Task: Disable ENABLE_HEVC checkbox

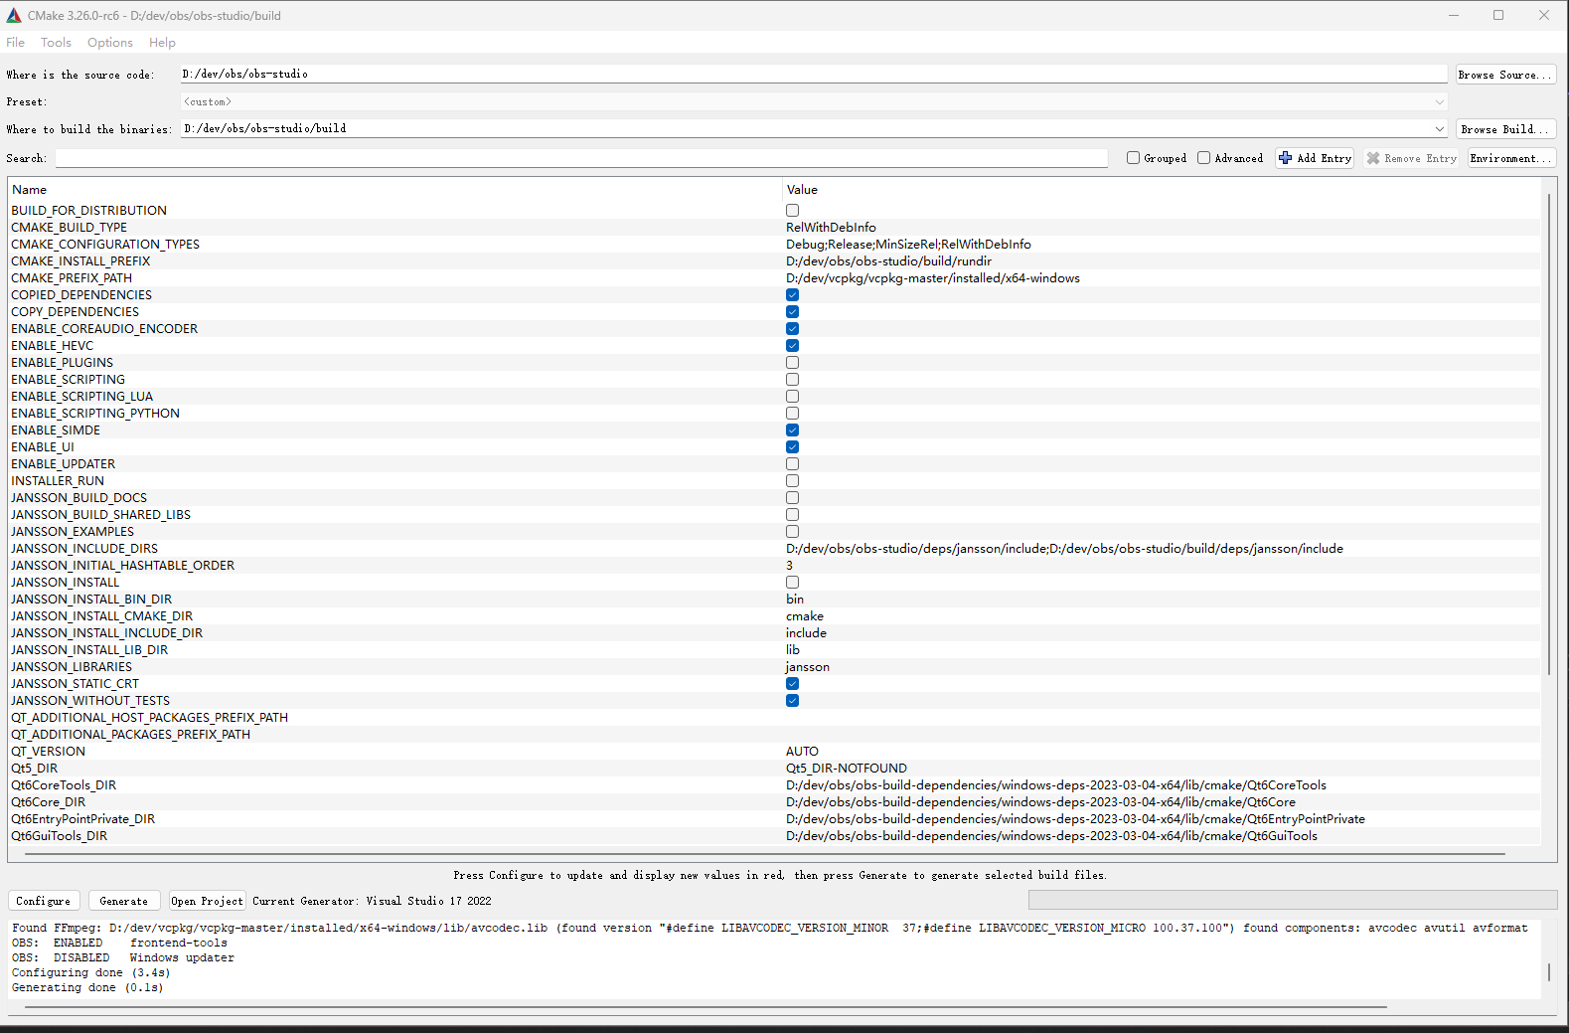Action: pyautogui.click(x=792, y=346)
